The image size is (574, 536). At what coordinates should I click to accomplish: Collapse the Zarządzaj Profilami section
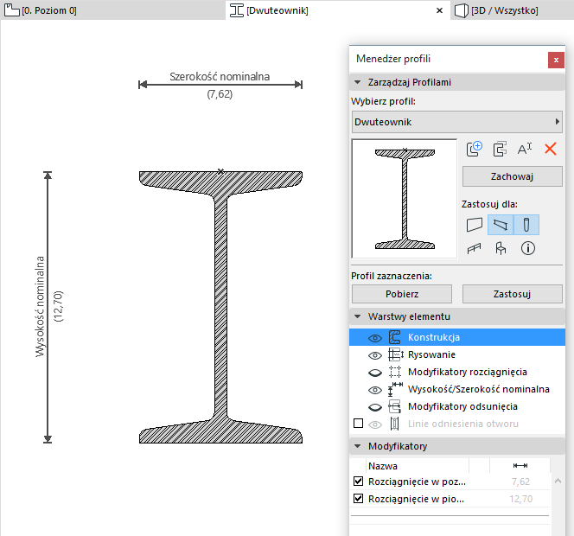[358, 83]
